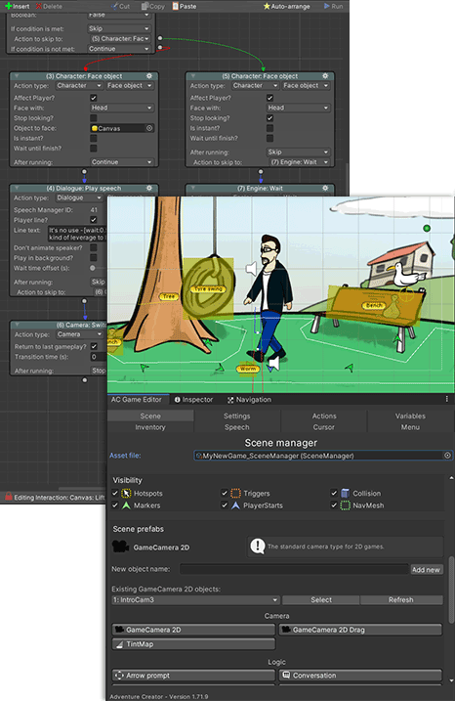
Task: Toggle Stop looking checkbox in node (5)
Action: click(x=269, y=118)
